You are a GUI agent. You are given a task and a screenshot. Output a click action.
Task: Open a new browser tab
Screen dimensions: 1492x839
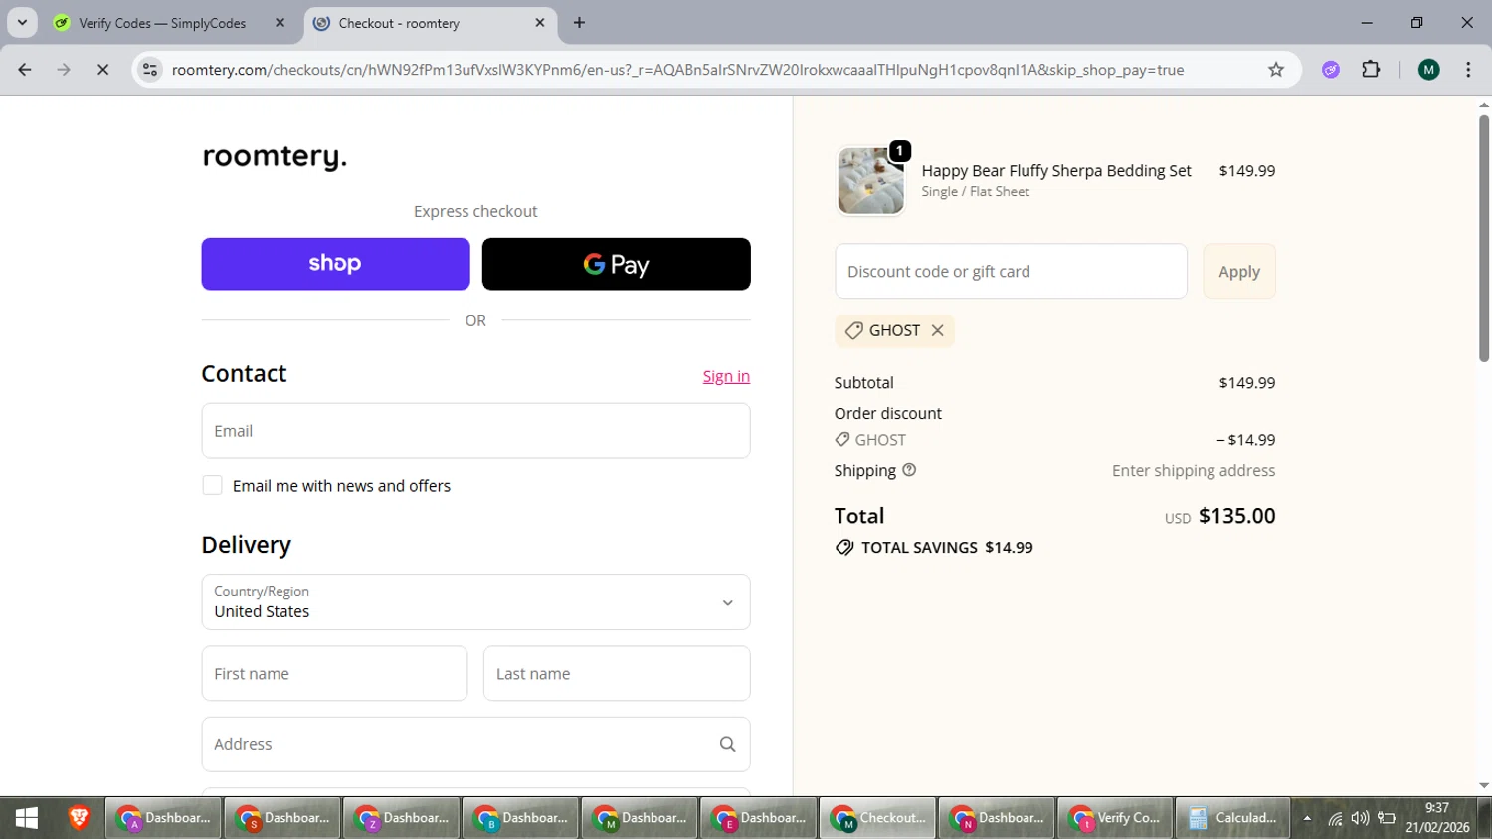(x=580, y=23)
